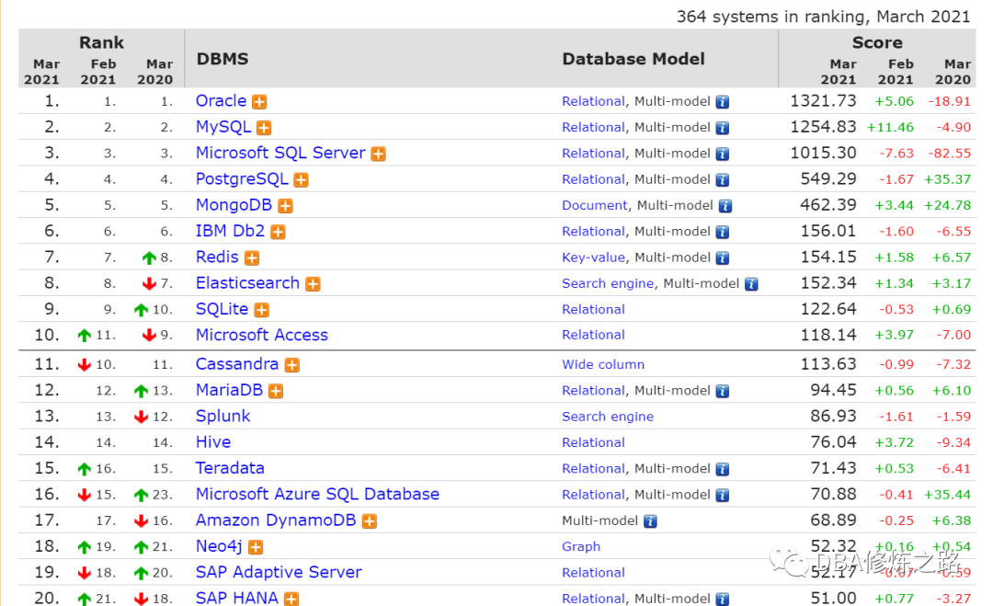This screenshot has height=606, width=993.
Task: Open the MySQL DBMS link
Action: tap(223, 127)
